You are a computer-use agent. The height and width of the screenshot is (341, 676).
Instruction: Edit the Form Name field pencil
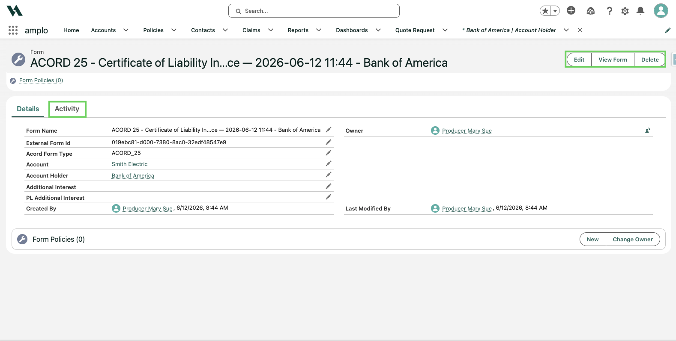pos(329,130)
